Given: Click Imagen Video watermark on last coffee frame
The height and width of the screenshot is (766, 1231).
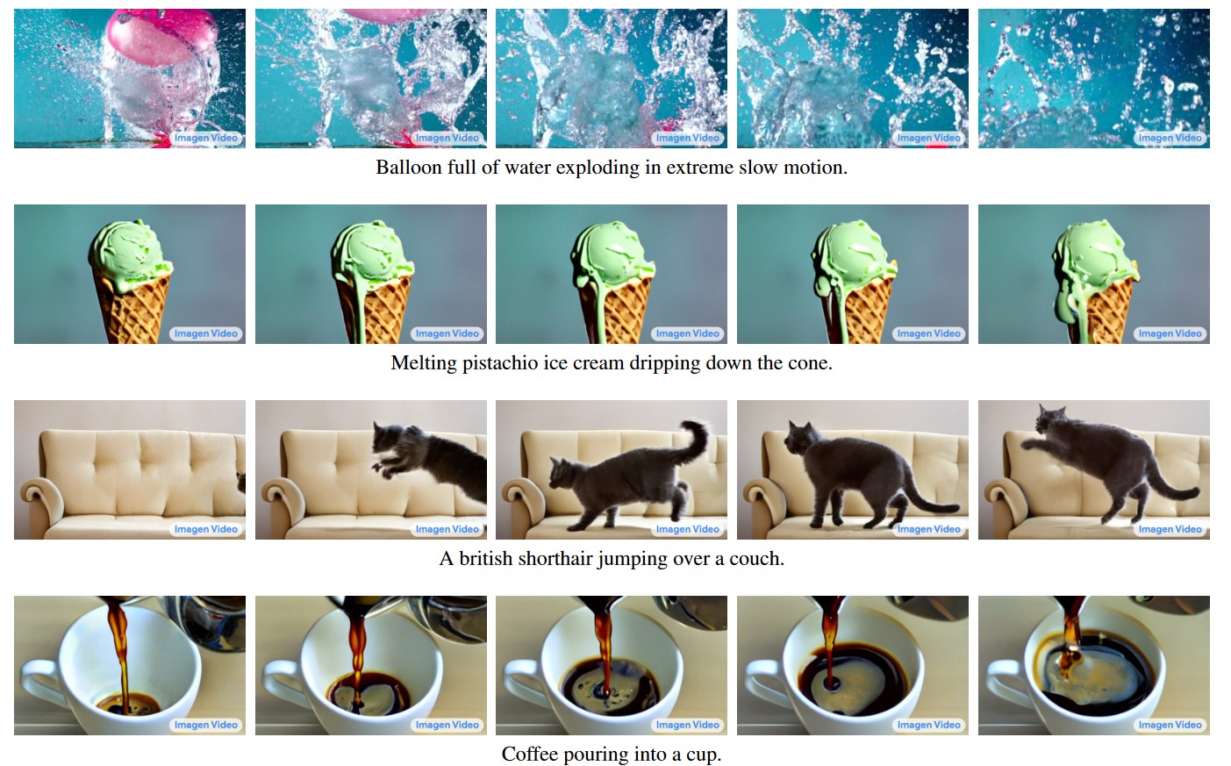Looking at the screenshot, I should coord(1170,725).
